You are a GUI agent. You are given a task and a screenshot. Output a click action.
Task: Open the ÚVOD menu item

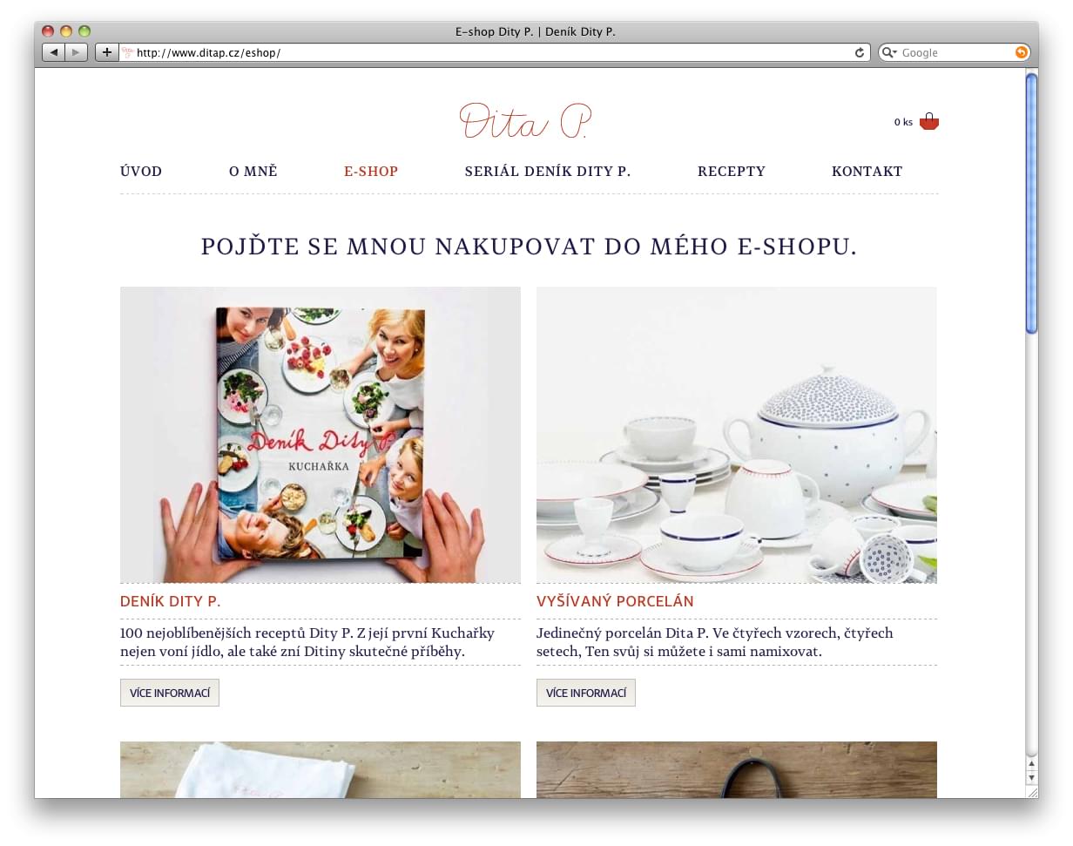point(141,172)
